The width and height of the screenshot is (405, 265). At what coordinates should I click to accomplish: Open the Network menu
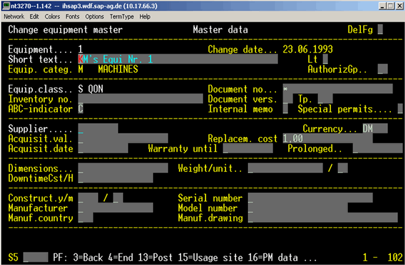point(14,16)
